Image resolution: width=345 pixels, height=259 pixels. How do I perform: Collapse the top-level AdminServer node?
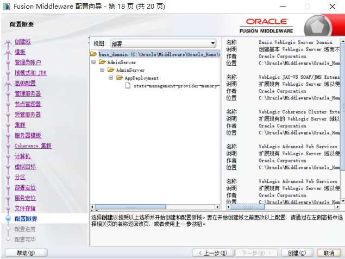(93, 62)
